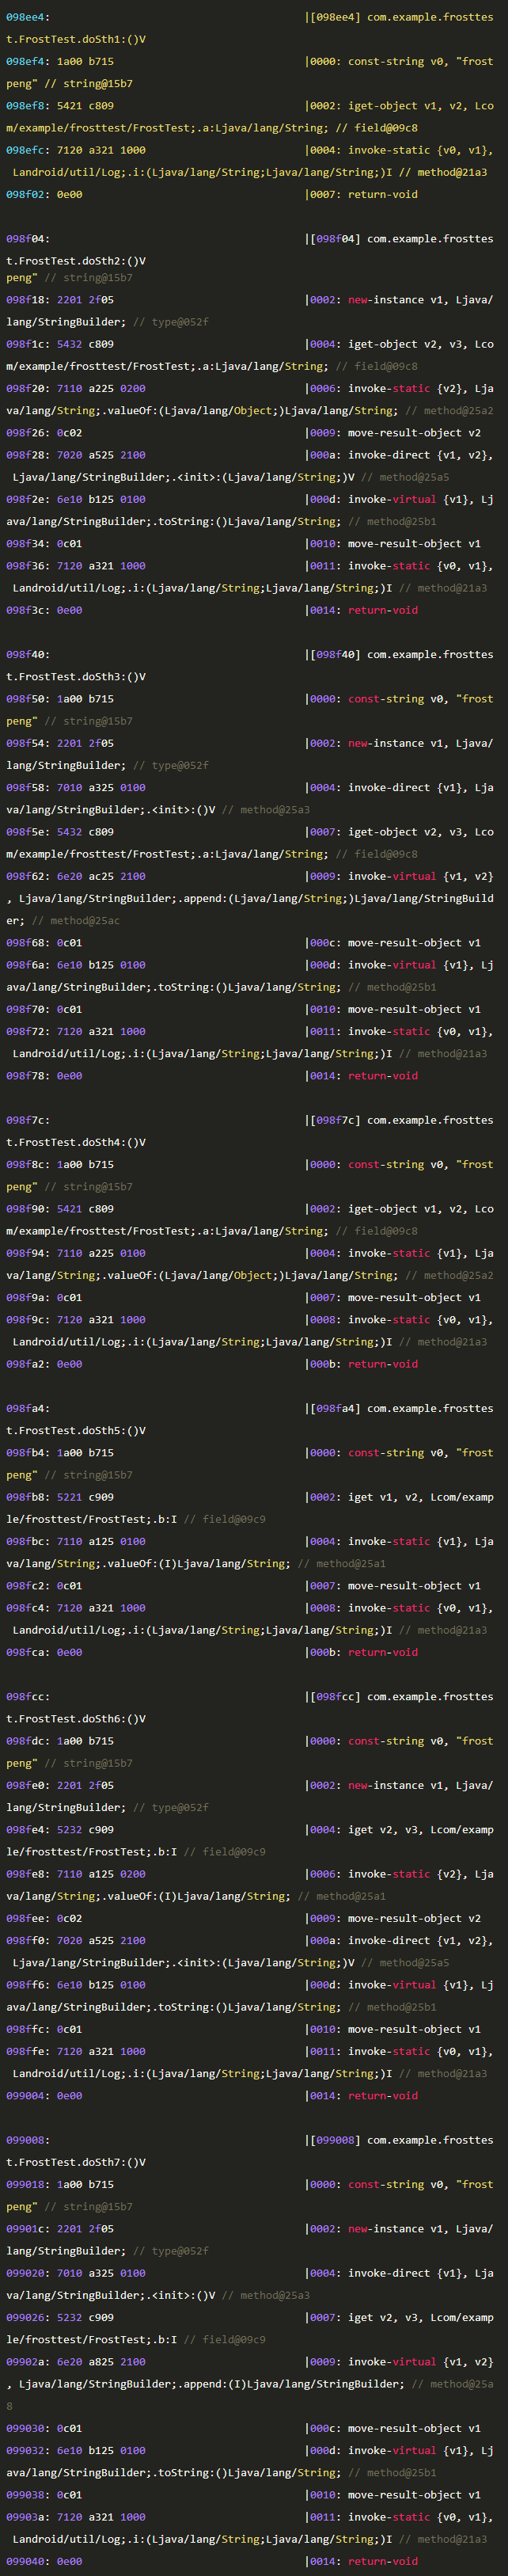
Task: Click address 098fca: return-void
Action: 28,1652
